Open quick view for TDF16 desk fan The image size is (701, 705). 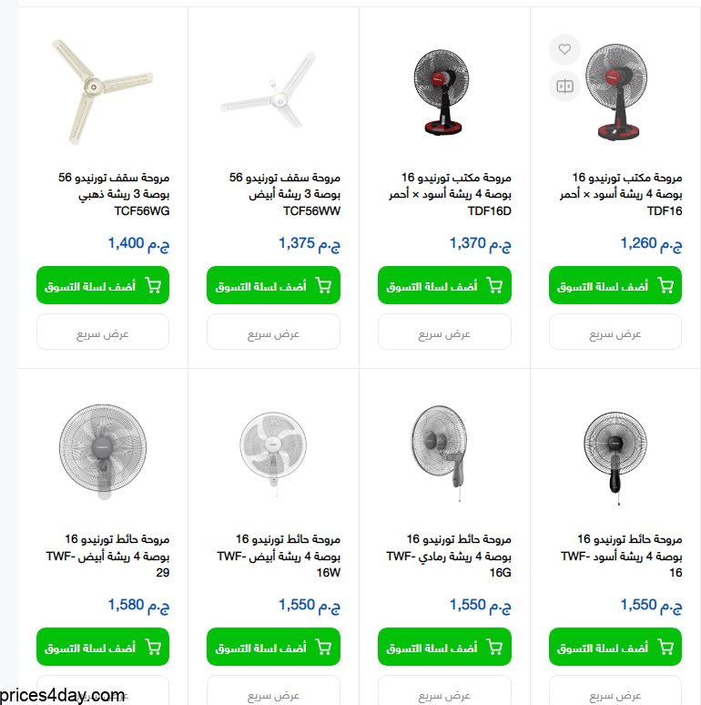pos(615,332)
